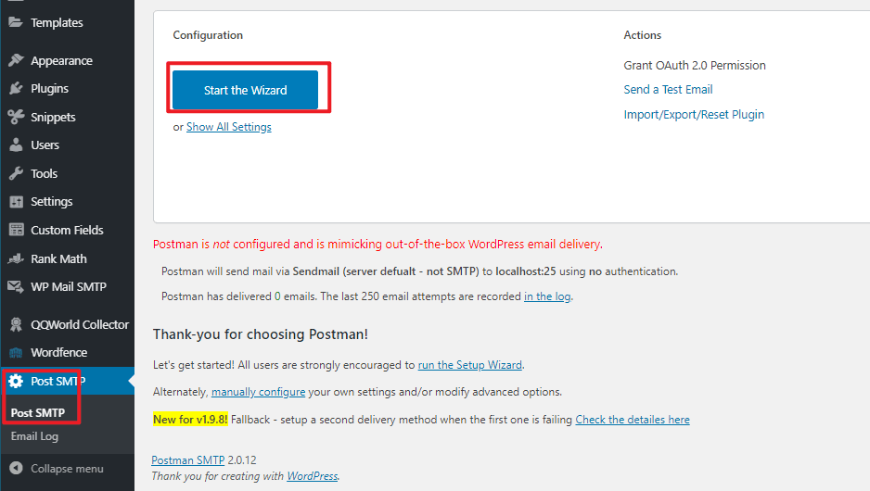870x491 pixels.
Task: Click the Wordfence shield icon
Action: 16,352
